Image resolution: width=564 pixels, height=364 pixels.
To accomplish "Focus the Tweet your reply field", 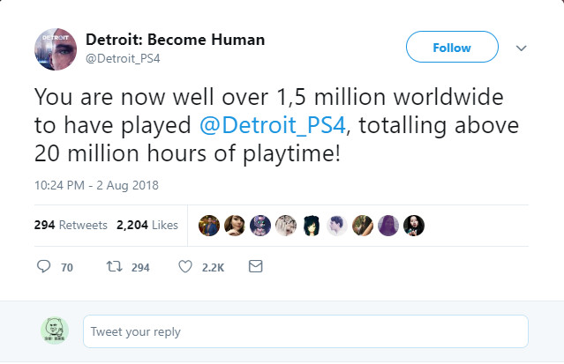I will coord(305,331).
